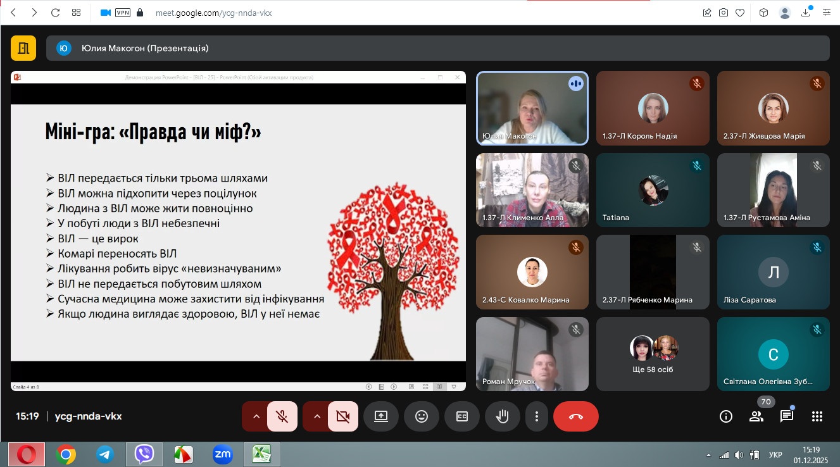Select the Юлия Макогон video tile
Image resolution: width=840 pixels, height=467 pixels.
[x=532, y=108]
